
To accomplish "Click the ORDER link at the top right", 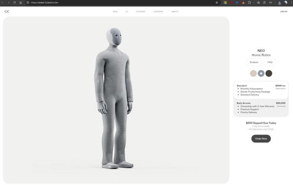I will tap(284, 12).
